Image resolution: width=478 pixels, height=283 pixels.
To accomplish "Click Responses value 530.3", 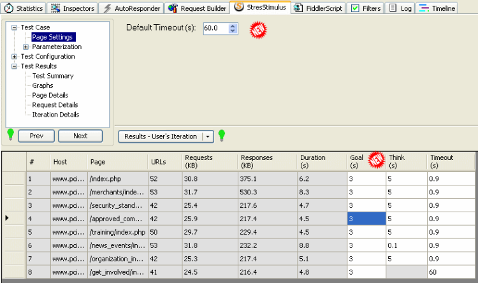I will [267, 192].
